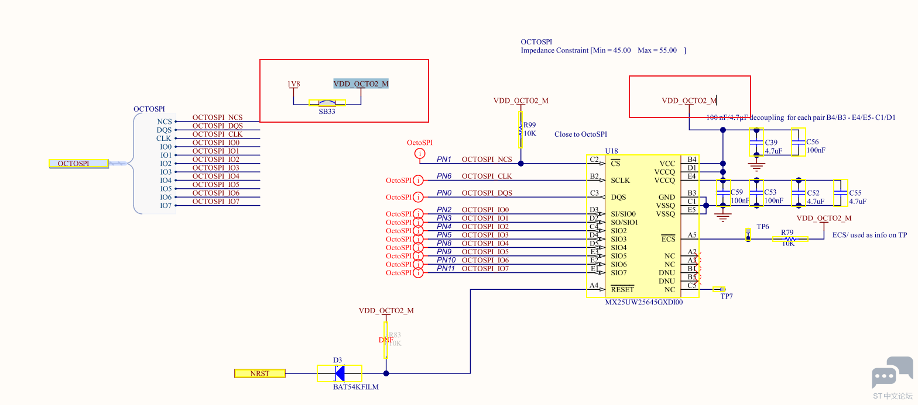Click the SB33 designator label
Image resolution: width=918 pixels, height=405 pixels.
tap(327, 111)
